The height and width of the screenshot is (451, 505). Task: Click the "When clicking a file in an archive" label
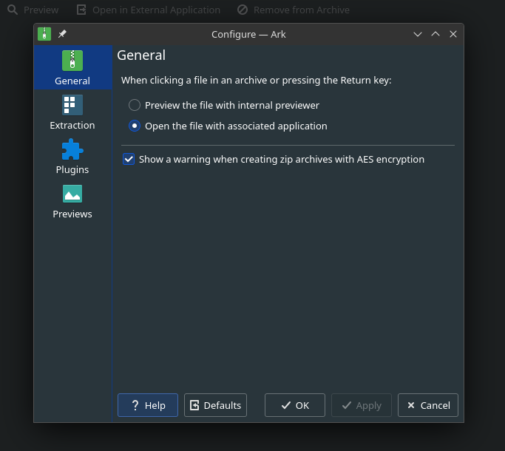(257, 80)
